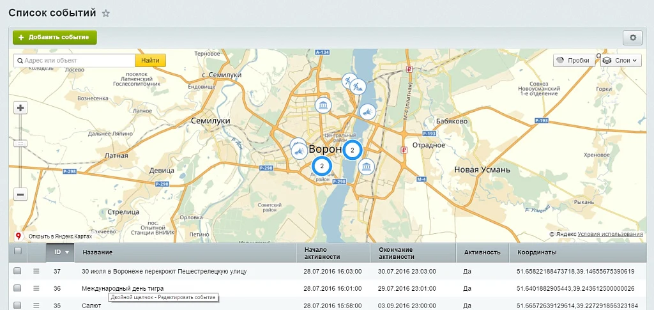The height and width of the screenshot is (310, 654).
Task: Click the map zoom slider handle
Action: pos(20,144)
